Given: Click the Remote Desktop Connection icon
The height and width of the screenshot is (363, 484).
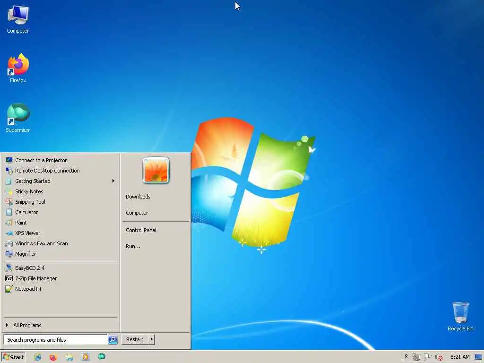Looking at the screenshot, I should (9, 171).
